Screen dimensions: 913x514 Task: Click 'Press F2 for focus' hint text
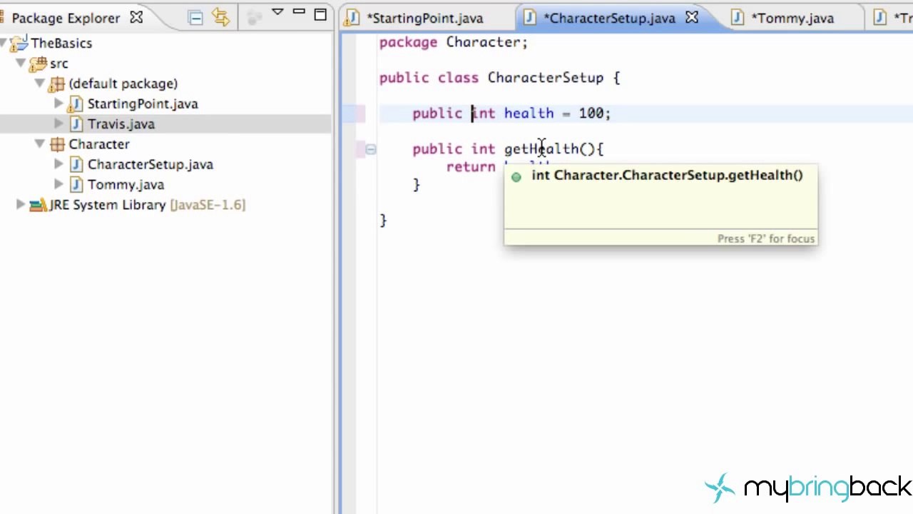(766, 238)
